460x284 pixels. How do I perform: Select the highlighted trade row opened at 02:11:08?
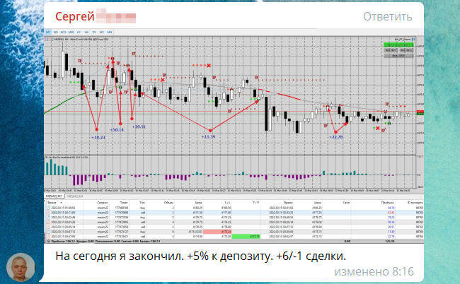(x=234, y=213)
